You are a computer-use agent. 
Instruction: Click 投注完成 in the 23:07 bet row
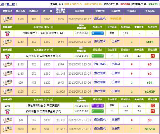tap(100, 73)
